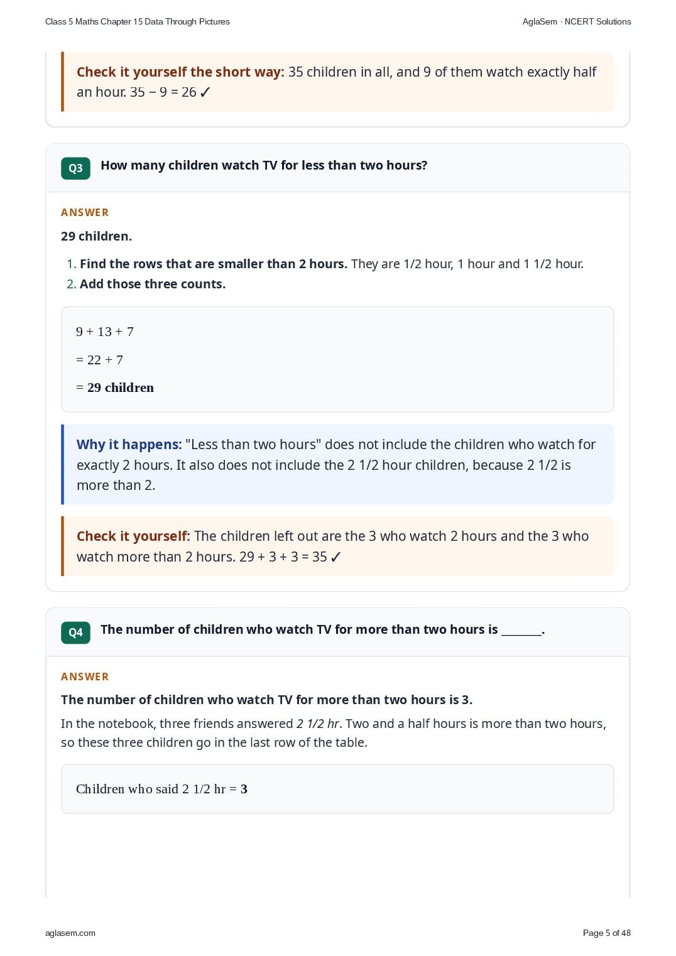Click the Q4 ANSWER heading label
This screenshot has height=956, width=676.
85,676
